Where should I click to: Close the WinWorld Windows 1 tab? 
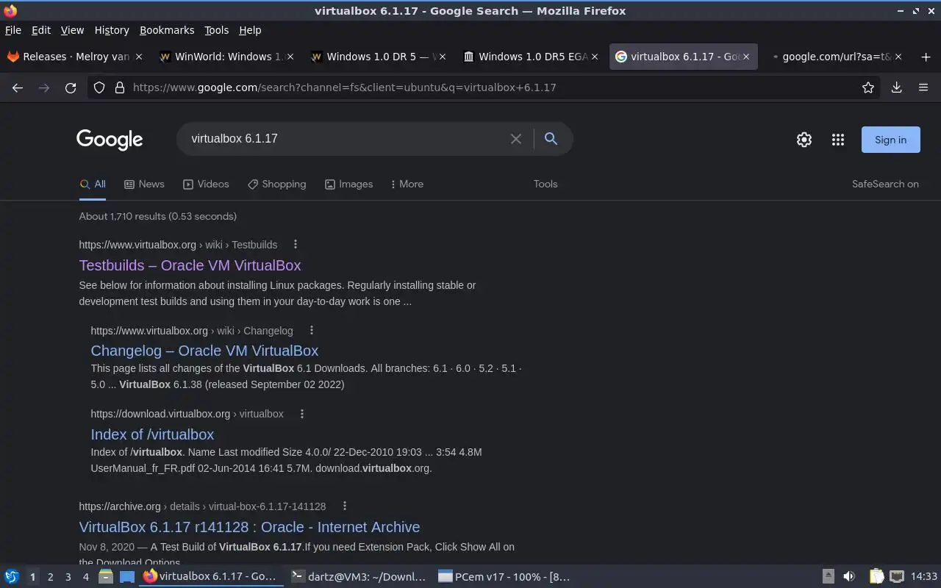pos(290,57)
